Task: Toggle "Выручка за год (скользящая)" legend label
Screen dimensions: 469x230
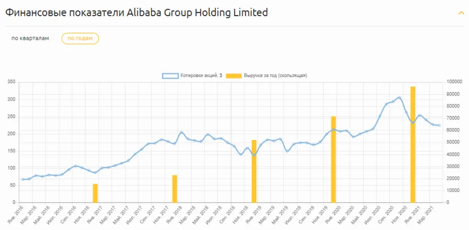Action: [275, 75]
